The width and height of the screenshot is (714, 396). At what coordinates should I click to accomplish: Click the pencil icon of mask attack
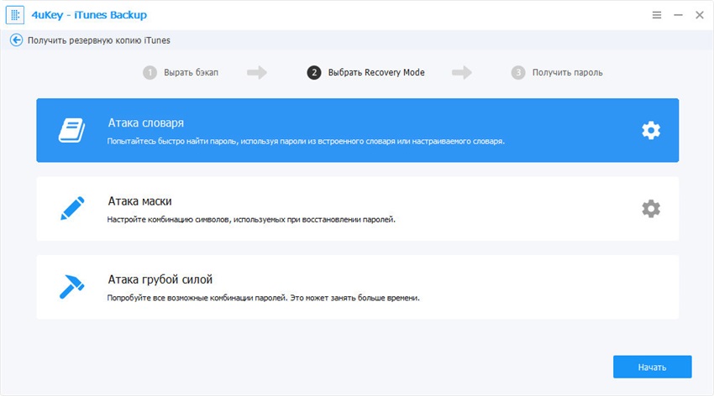tap(72, 208)
